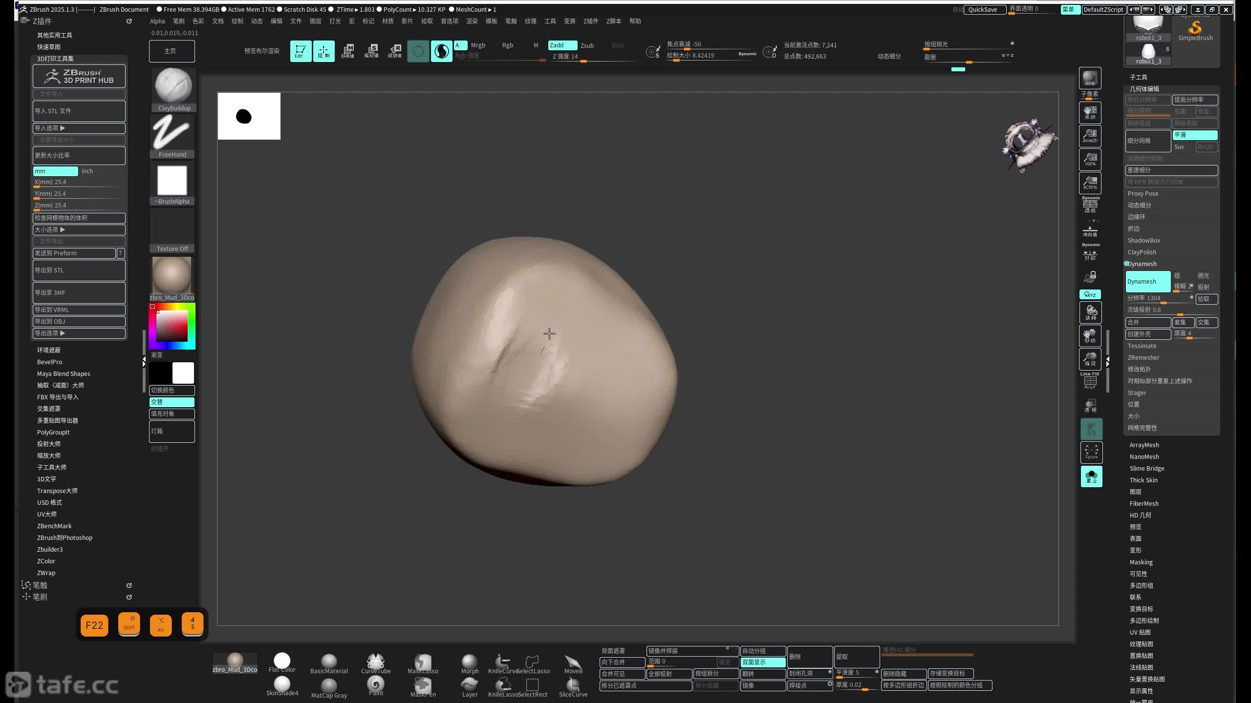The height and width of the screenshot is (703, 1251).
Task: Select the MoveB brush
Action: (x=573, y=664)
